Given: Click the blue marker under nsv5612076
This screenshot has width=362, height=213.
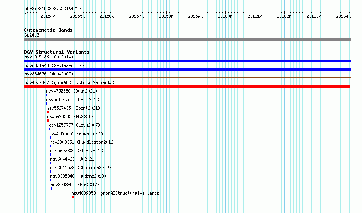Looking at the screenshot, I should click(47, 103).
